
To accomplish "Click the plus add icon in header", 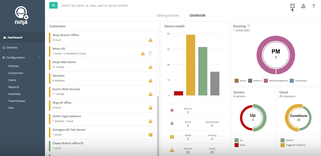I will 292,6.
